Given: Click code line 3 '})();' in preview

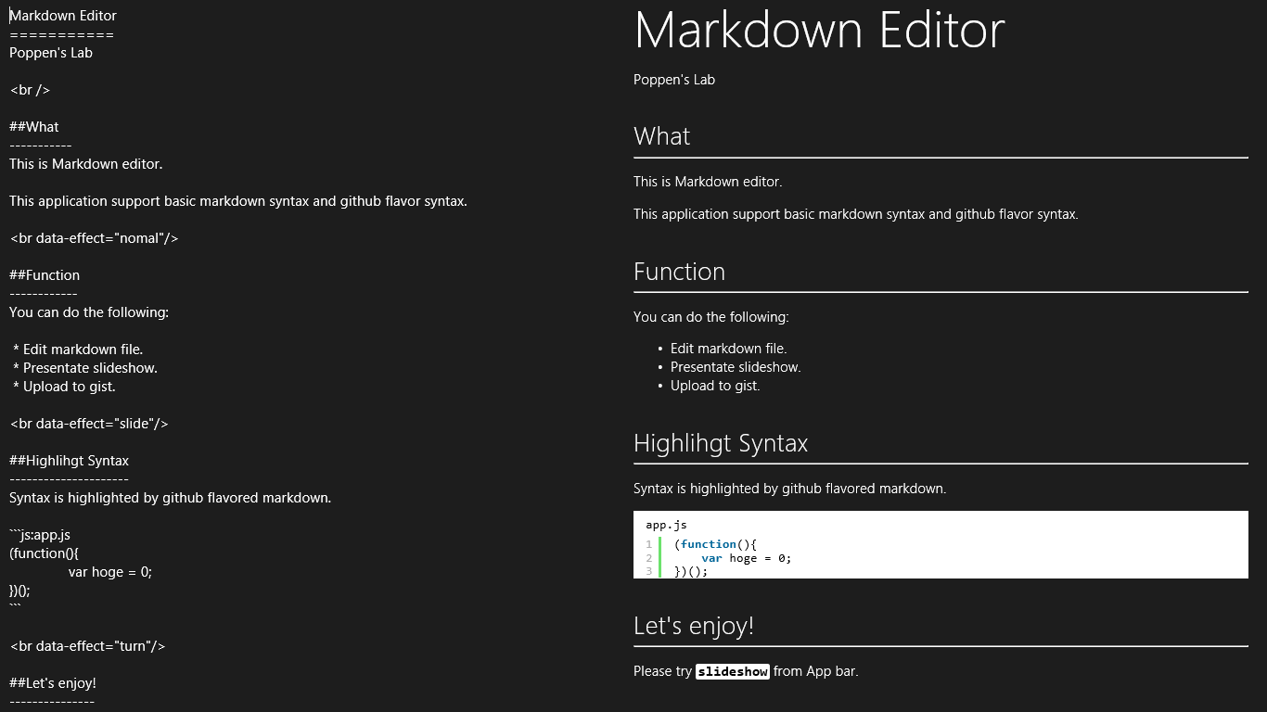Looking at the screenshot, I should coord(691,571).
